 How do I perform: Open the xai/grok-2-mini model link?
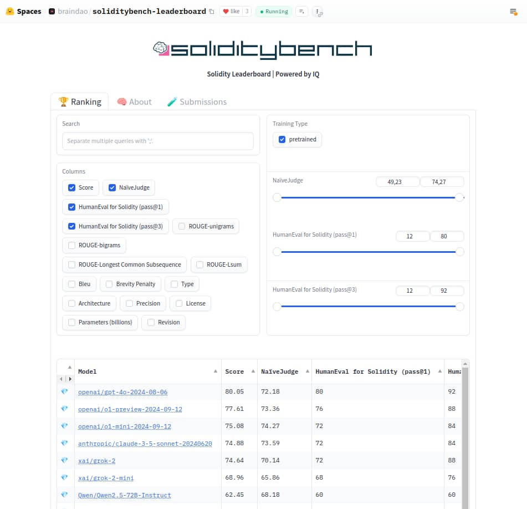point(105,478)
